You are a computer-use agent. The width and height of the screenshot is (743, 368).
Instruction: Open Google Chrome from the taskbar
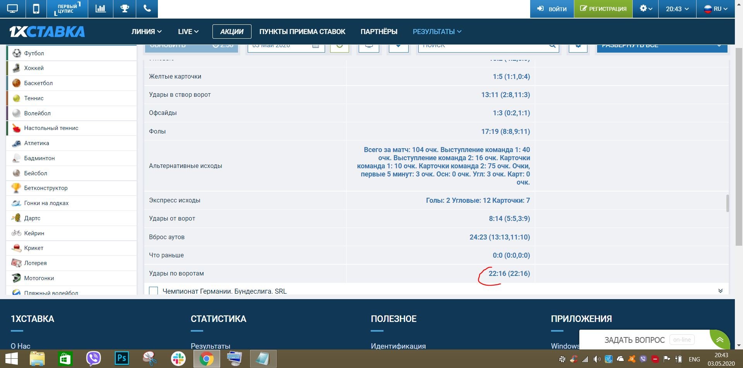coord(206,359)
